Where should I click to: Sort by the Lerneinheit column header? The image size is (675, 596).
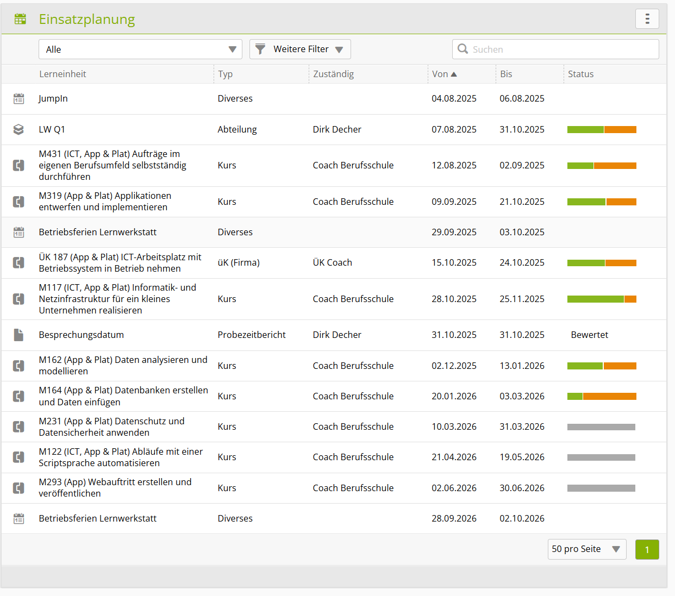(x=62, y=74)
